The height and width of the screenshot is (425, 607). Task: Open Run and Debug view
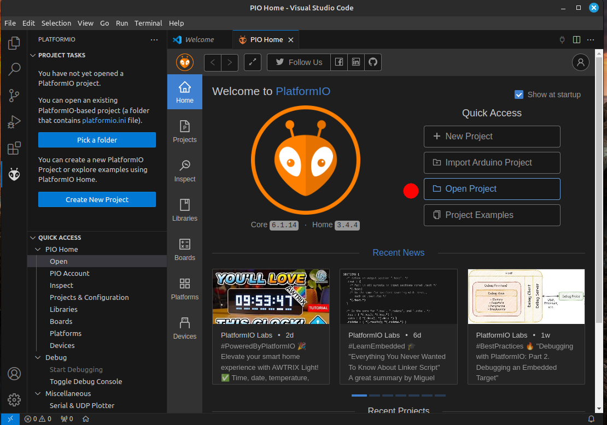pos(14,122)
